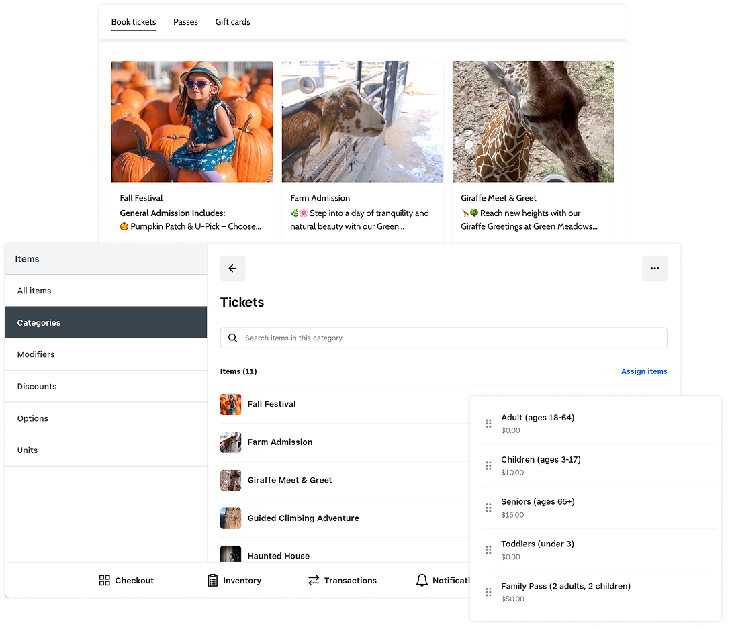Screen dimensions: 730x629
Task: Click the search magnifier icon
Action: 232,338
